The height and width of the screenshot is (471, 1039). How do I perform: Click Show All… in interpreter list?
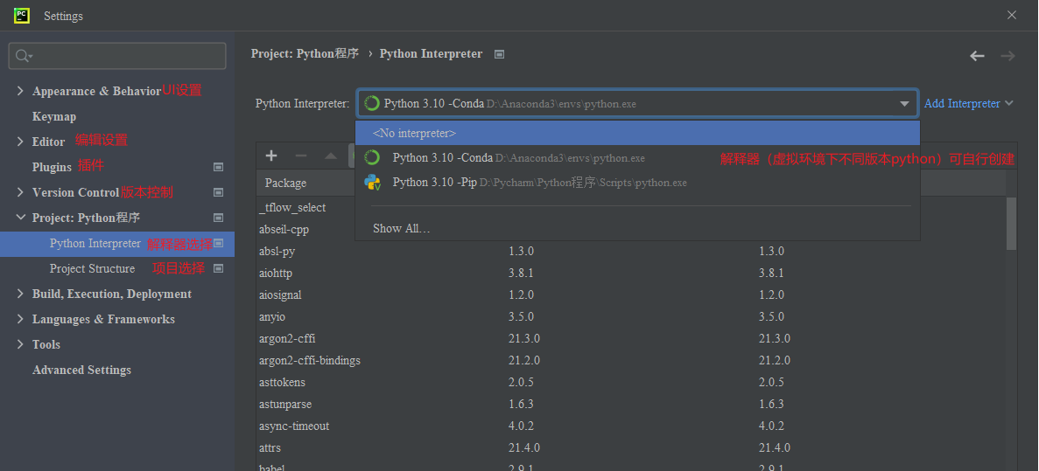point(402,229)
